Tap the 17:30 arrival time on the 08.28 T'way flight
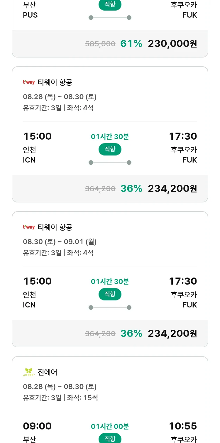The height and width of the screenshot is (443, 220). coord(183,136)
